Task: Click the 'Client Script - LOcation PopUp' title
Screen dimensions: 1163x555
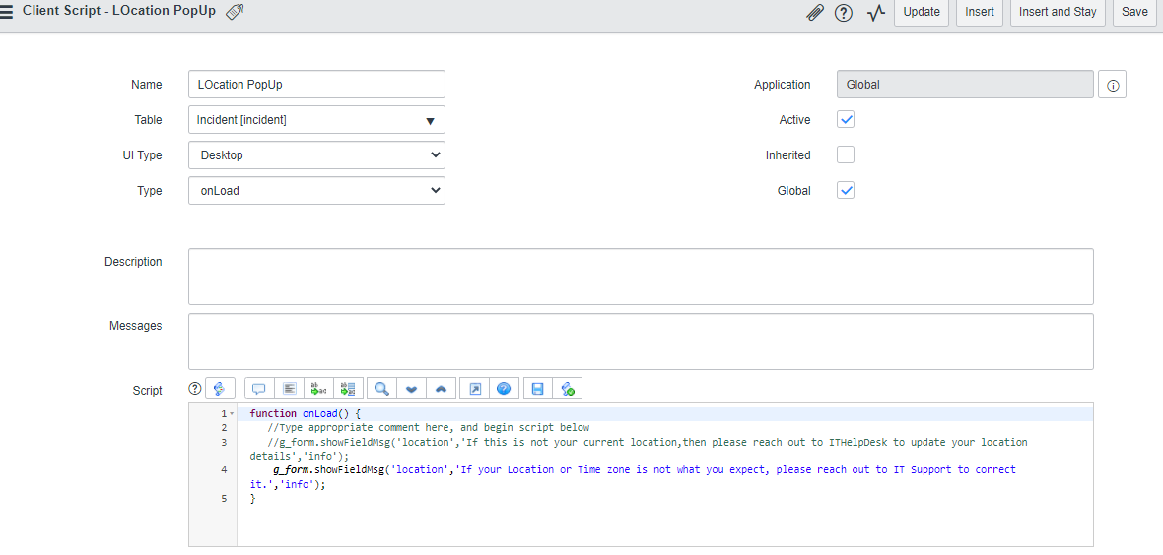Action: click(119, 12)
